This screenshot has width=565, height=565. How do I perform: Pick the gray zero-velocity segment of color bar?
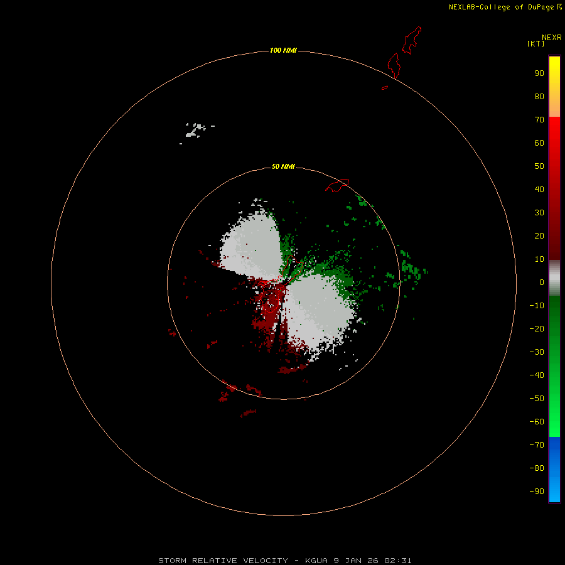pos(554,278)
